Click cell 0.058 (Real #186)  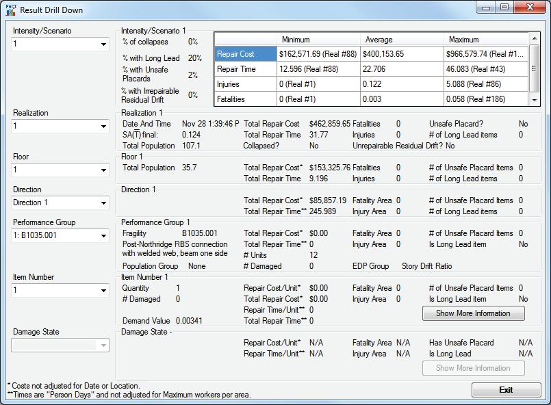(486, 99)
